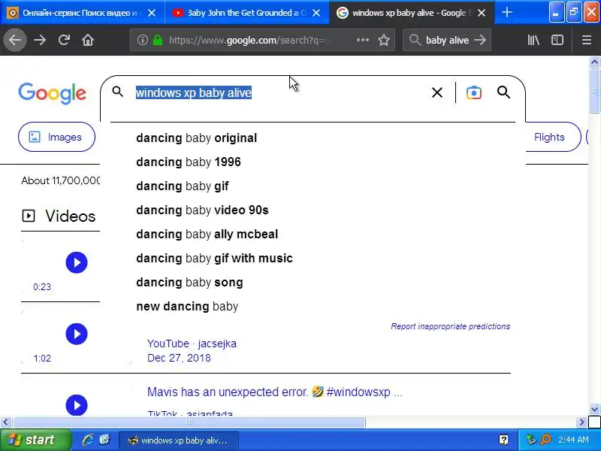This screenshot has height=451, width=601.
Task: Click the Google search text field
Action: (x=279, y=92)
